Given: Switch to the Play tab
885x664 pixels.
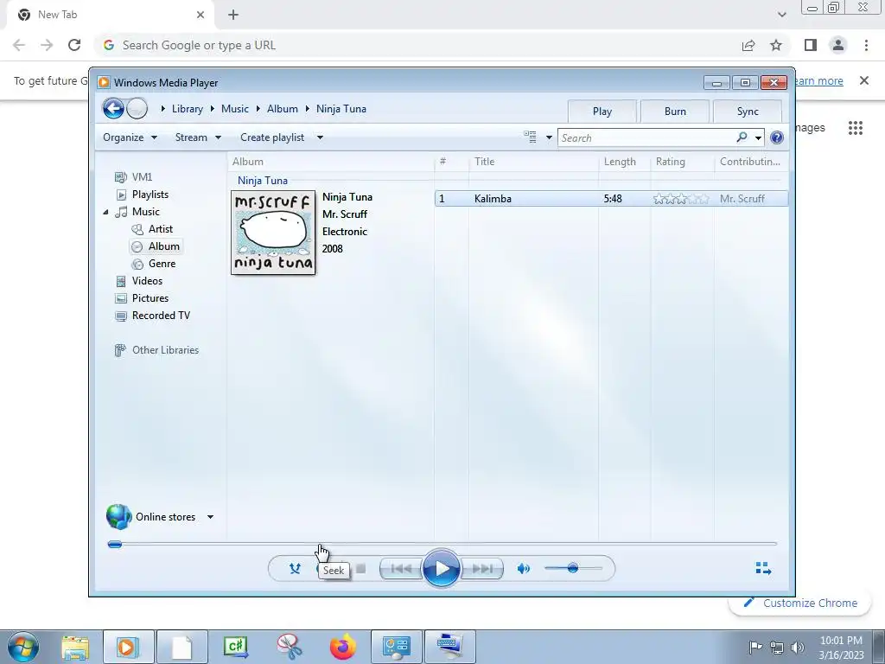Looking at the screenshot, I should click(602, 112).
